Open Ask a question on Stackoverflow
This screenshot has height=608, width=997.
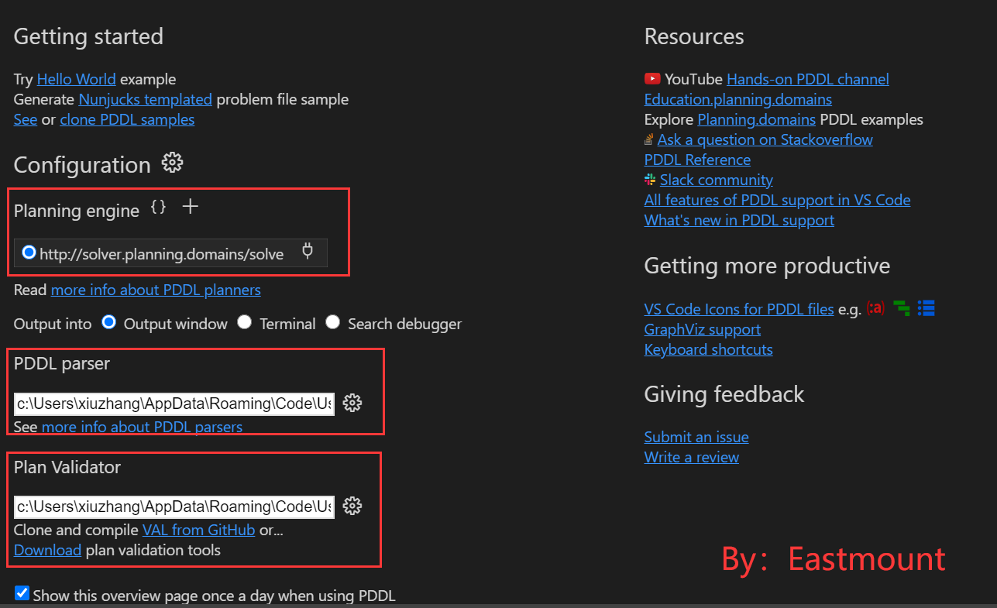pyautogui.click(x=765, y=139)
